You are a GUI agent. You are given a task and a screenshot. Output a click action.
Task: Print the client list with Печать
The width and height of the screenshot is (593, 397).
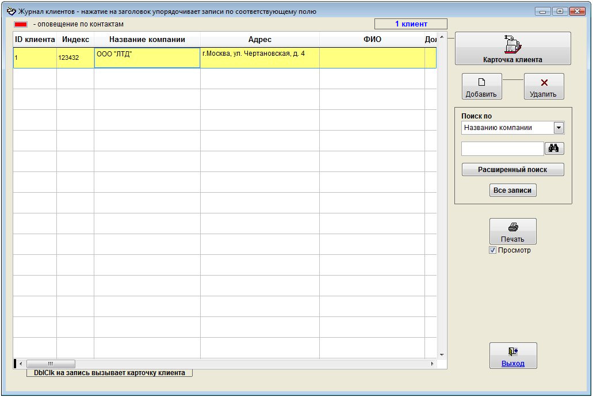(512, 231)
